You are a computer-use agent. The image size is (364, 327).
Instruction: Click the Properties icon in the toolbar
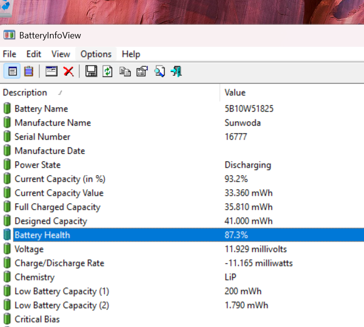[x=142, y=71]
